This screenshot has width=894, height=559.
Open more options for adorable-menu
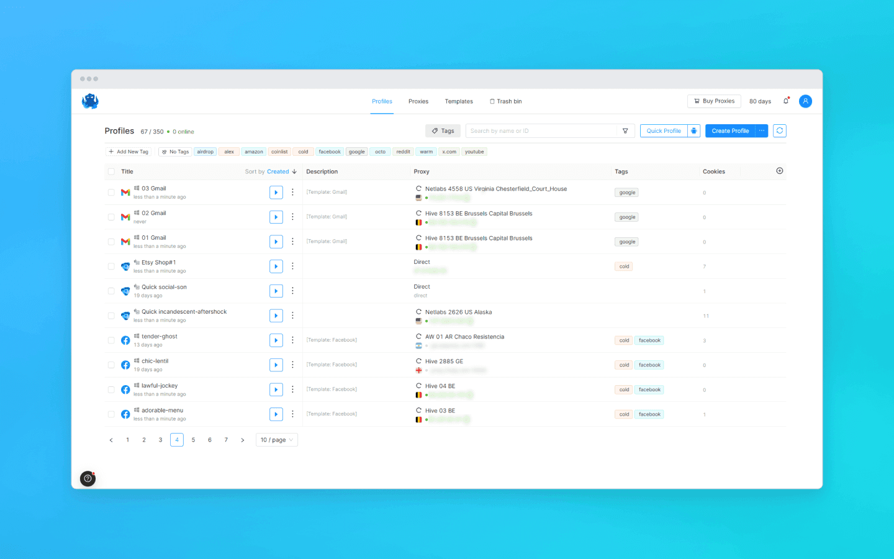click(292, 414)
